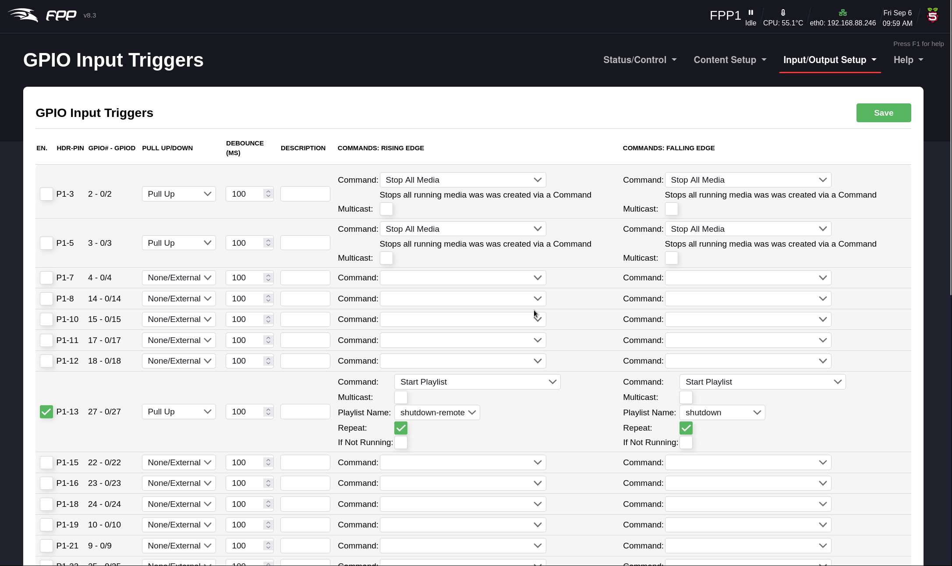Increase the P1-3 debounce stepper value
The width and height of the screenshot is (952, 566).
[x=268, y=191]
